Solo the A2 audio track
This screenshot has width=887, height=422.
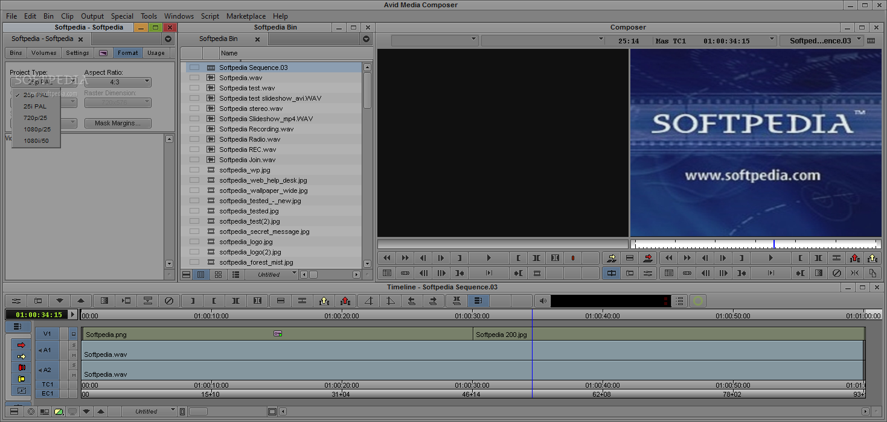[74, 365]
